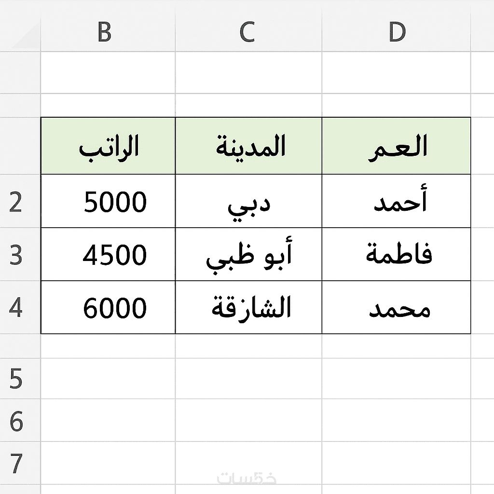This screenshot has width=494, height=494.
Task: Click the الشارقة city cell
Action: click(248, 307)
